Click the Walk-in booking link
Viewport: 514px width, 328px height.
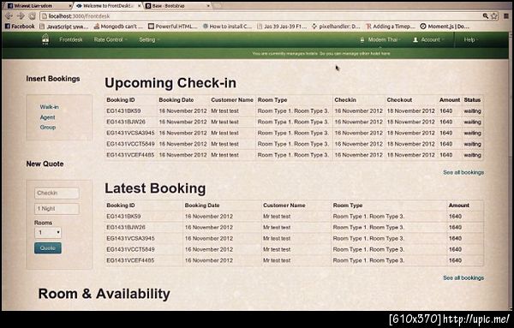click(49, 107)
